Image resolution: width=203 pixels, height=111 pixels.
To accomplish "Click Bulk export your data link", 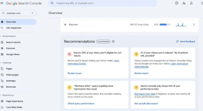I will tap(145, 94).
